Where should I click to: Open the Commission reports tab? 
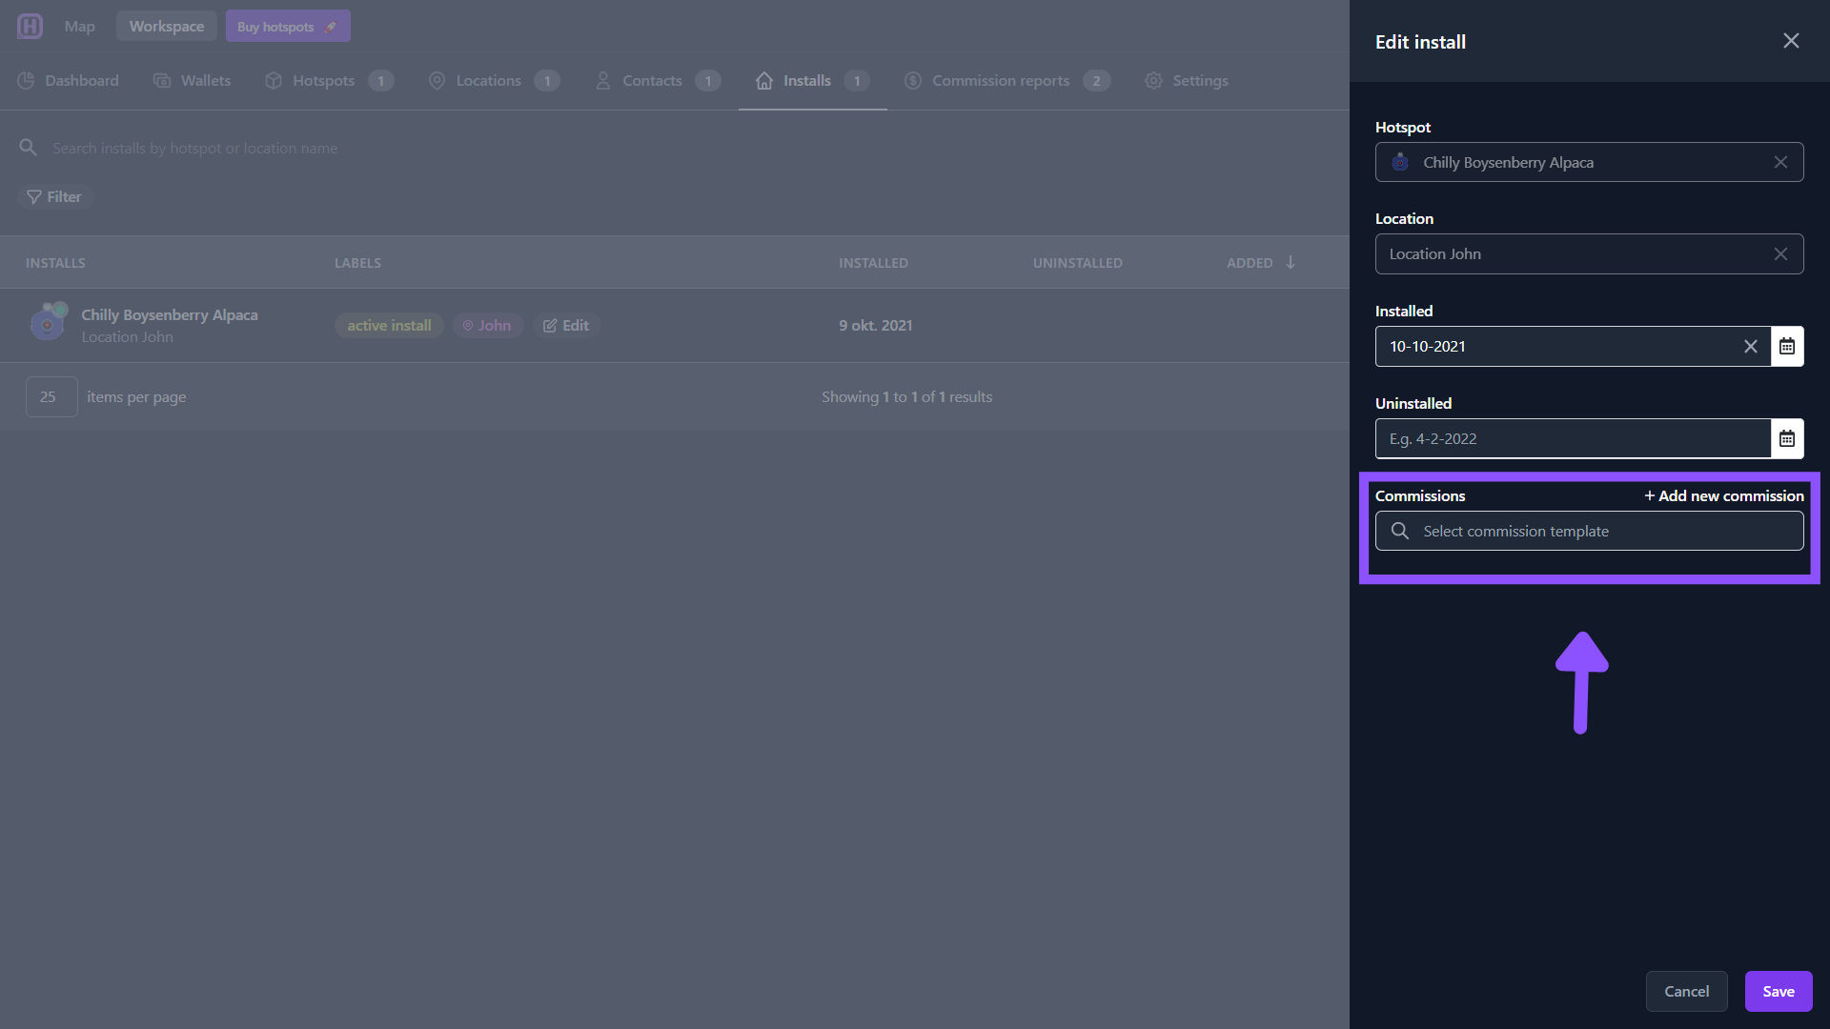(x=1007, y=81)
